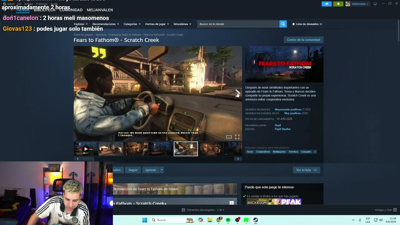Open Google Chrome from the taskbar
The width and height of the screenshot is (400, 225).
point(219,220)
